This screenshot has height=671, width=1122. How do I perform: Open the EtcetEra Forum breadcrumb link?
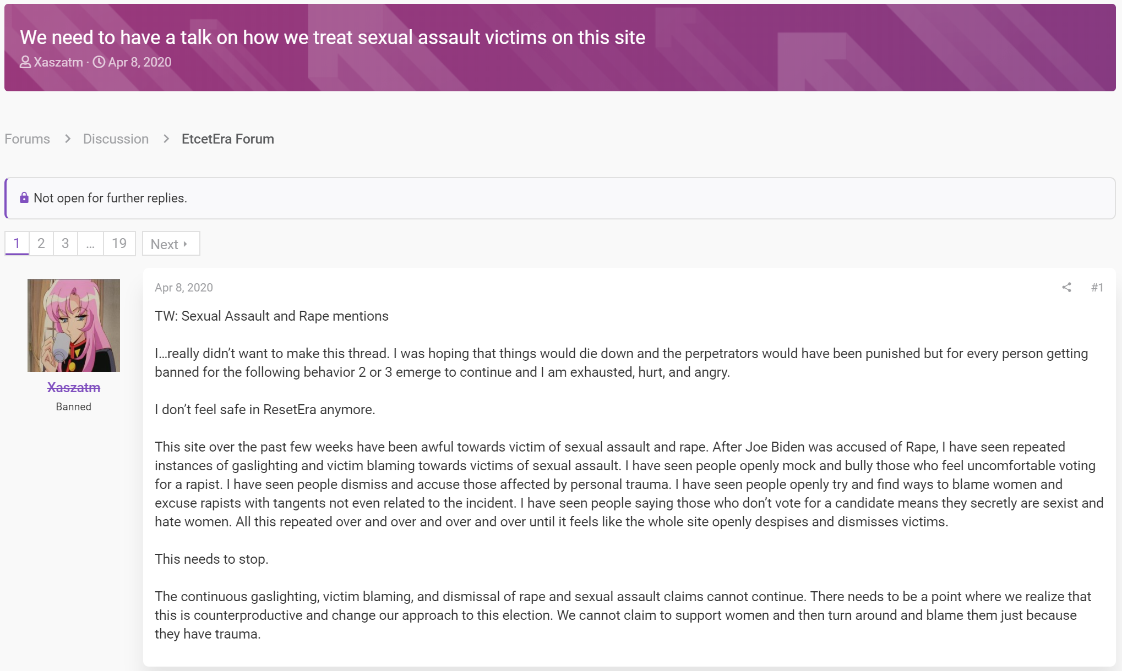[228, 139]
